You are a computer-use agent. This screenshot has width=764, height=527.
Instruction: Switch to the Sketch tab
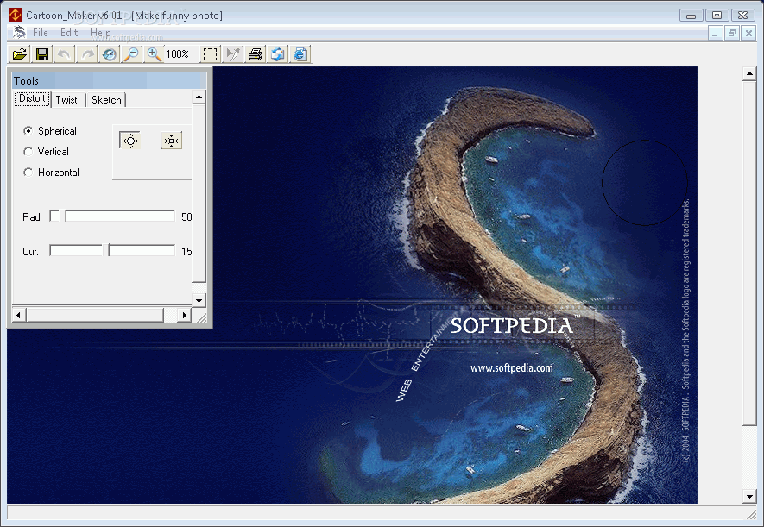[x=106, y=100]
